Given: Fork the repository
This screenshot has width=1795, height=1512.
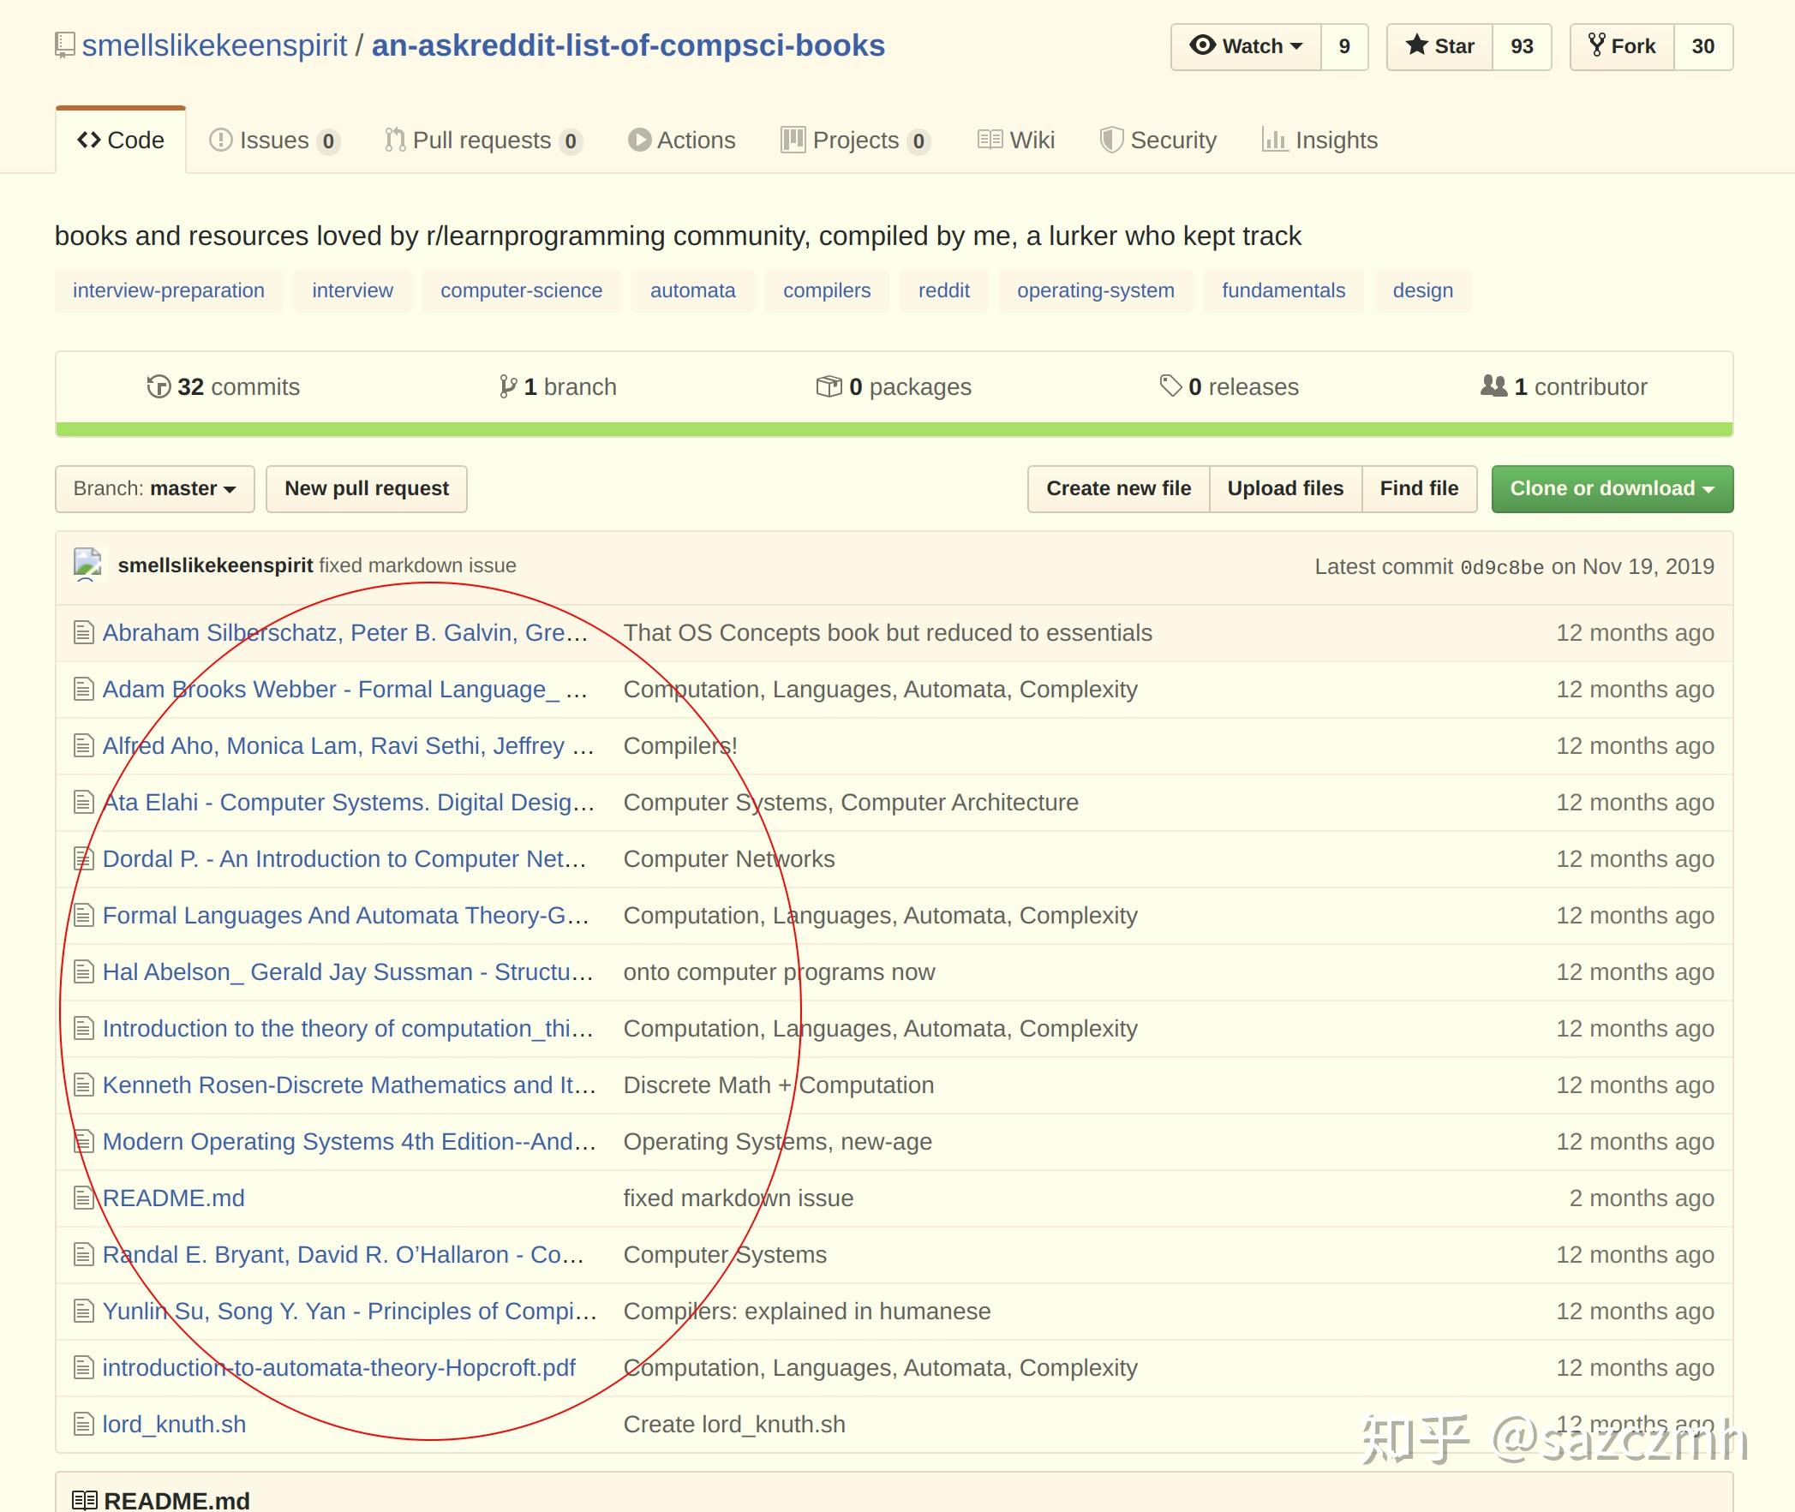Looking at the screenshot, I should coord(1622,46).
